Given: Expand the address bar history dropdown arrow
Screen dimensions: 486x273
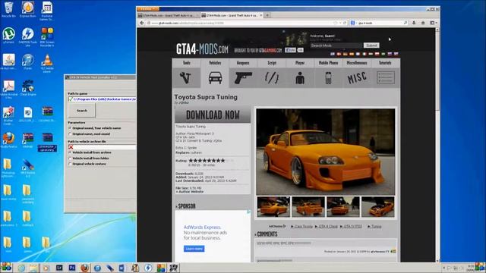Looking at the screenshot, I should pyautogui.click(x=340, y=23).
